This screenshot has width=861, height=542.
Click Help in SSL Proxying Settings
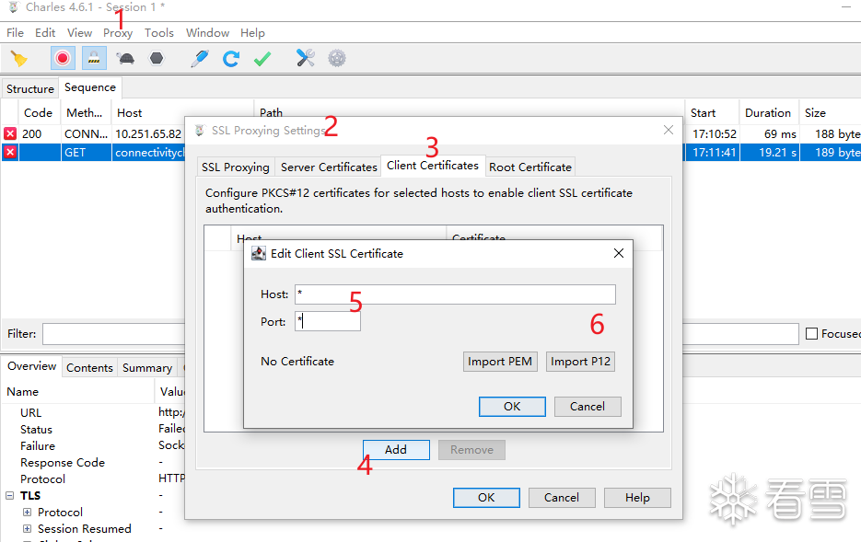tap(637, 498)
